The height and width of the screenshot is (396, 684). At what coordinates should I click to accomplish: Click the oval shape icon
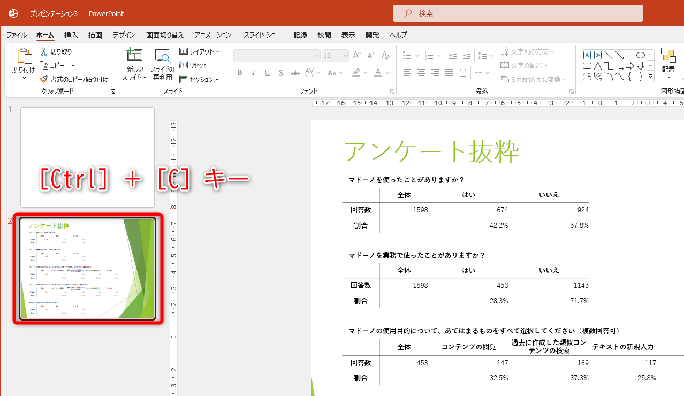[641, 55]
